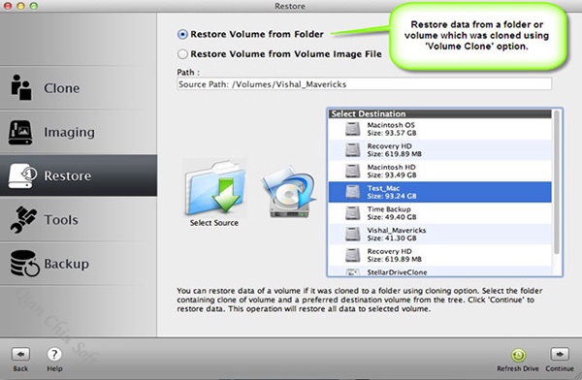Select the Tools wrench icon
The image size is (582, 380).
tap(23, 220)
